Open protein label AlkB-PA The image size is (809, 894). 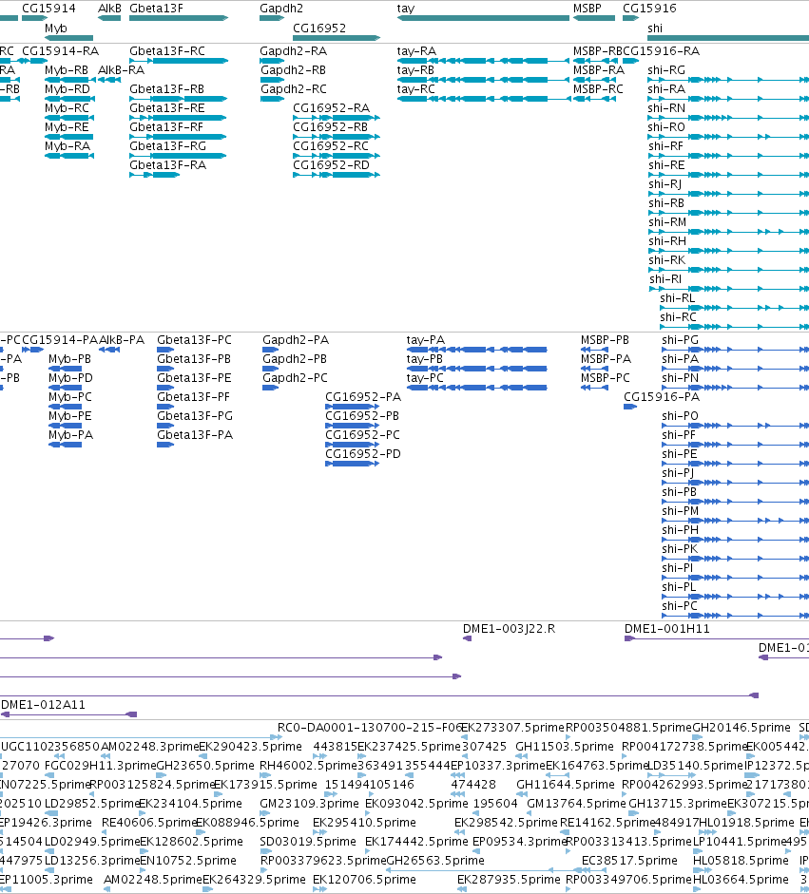click(x=122, y=340)
